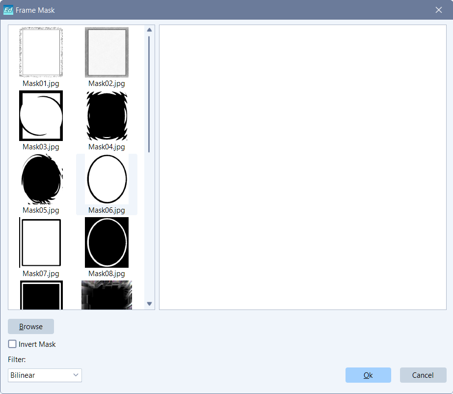Pick the Mask07.jpg rectangle border mask
Screen dimensions: 453x394
pyautogui.click(x=41, y=243)
